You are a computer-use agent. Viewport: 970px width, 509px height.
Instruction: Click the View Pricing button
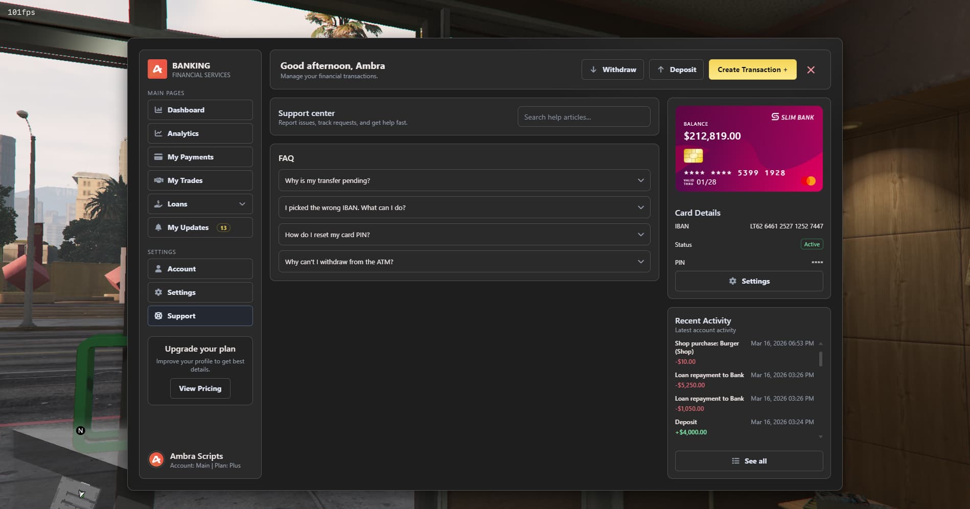click(200, 388)
